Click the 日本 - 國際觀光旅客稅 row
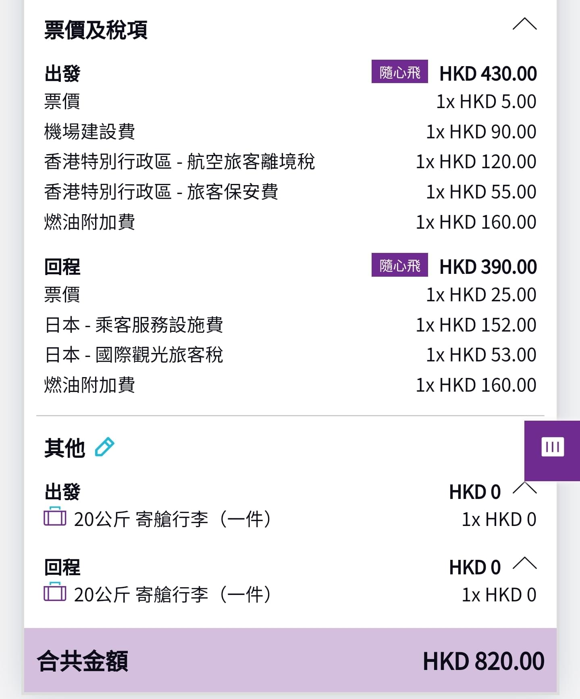The width and height of the screenshot is (580, 699). point(290,355)
